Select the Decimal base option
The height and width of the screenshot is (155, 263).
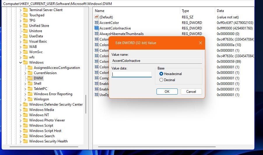161,80
